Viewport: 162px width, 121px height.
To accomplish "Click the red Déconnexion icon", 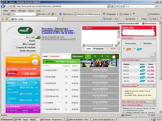I will (x=143, y=24).
